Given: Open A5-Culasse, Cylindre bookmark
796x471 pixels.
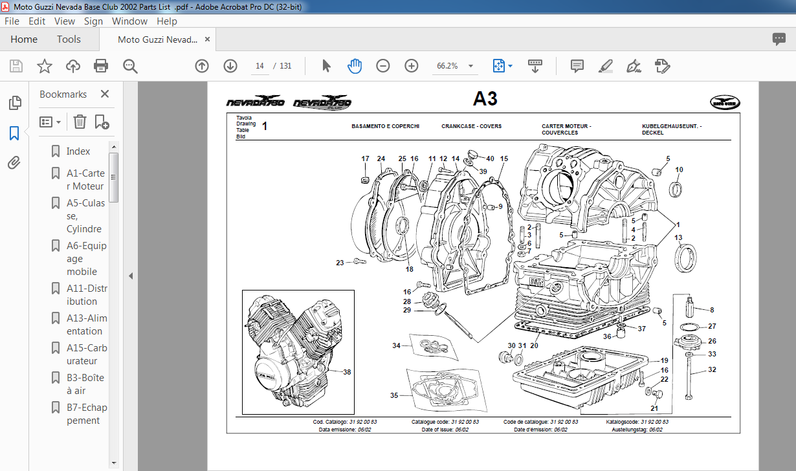Looking at the screenshot, I should coord(85,215).
